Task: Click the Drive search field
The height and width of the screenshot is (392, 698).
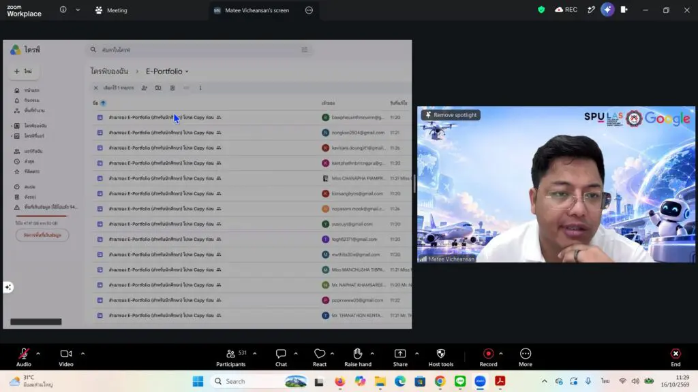Action: click(199, 50)
